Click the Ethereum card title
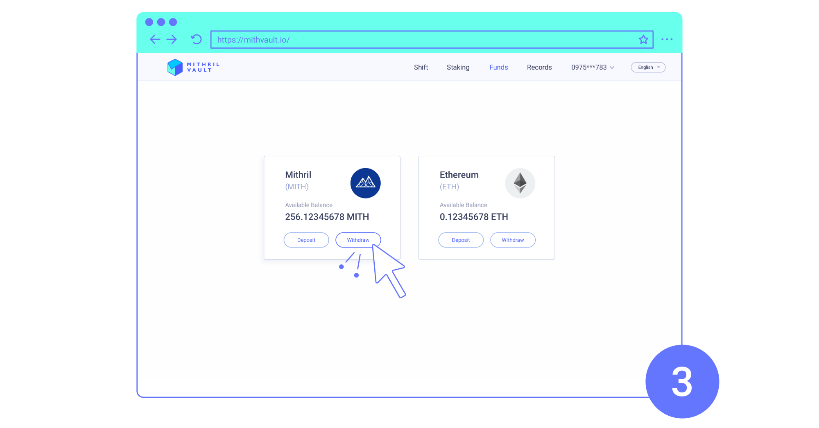Image resolution: width=819 pixels, height=428 pixels. pos(459,175)
